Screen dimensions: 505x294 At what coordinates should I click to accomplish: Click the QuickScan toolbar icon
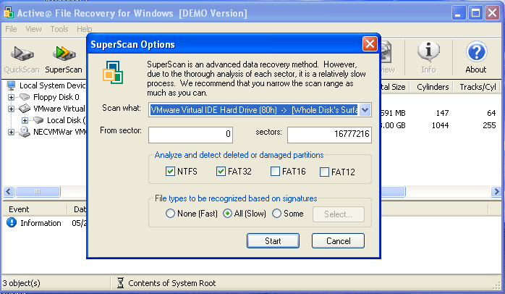pyautogui.click(x=22, y=53)
